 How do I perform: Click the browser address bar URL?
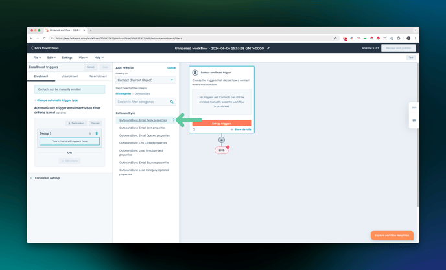tap(119, 38)
